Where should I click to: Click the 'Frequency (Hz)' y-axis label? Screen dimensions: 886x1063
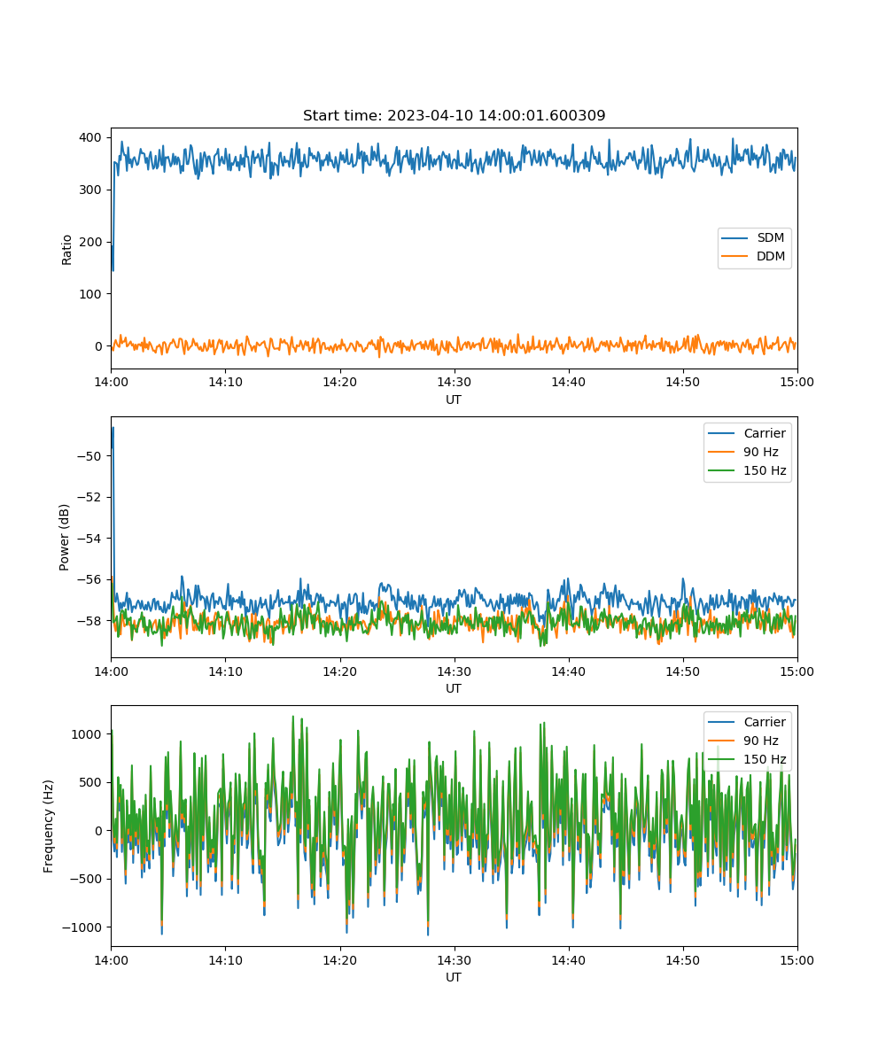50,826
